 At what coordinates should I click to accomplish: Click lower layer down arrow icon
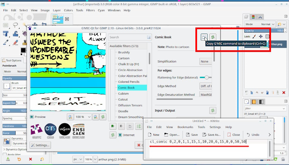[x=262, y=93]
